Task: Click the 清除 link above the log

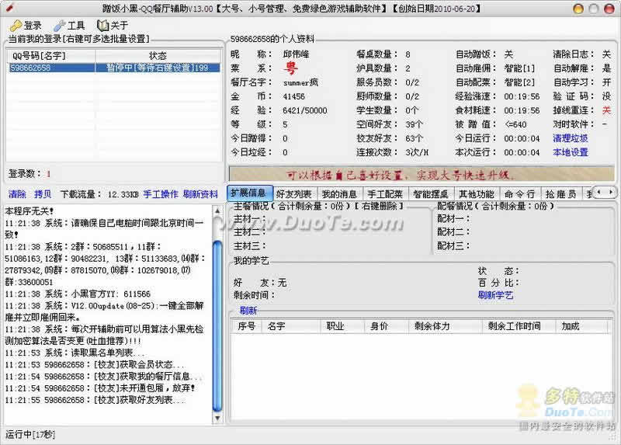Action: (x=17, y=194)
